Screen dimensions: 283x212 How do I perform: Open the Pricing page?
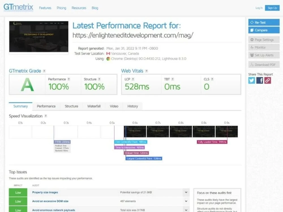(x=61, y=8)
